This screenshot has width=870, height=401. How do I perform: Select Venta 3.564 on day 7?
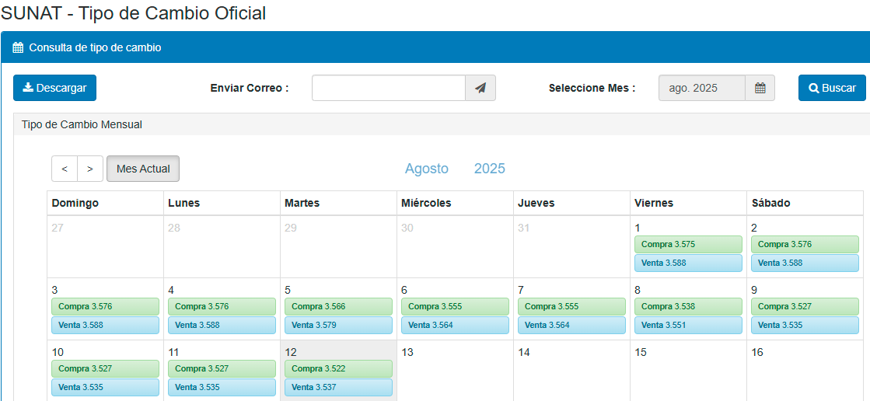[x=571, y=325]
